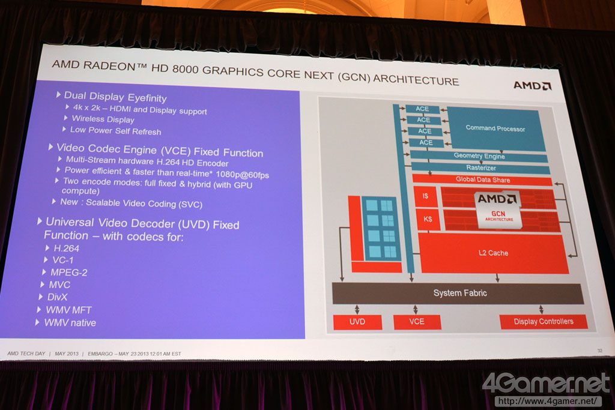Open the http://www.4gamer.net/ link
Viewport: 615px width, 410px height.
[x=548, y=400]
